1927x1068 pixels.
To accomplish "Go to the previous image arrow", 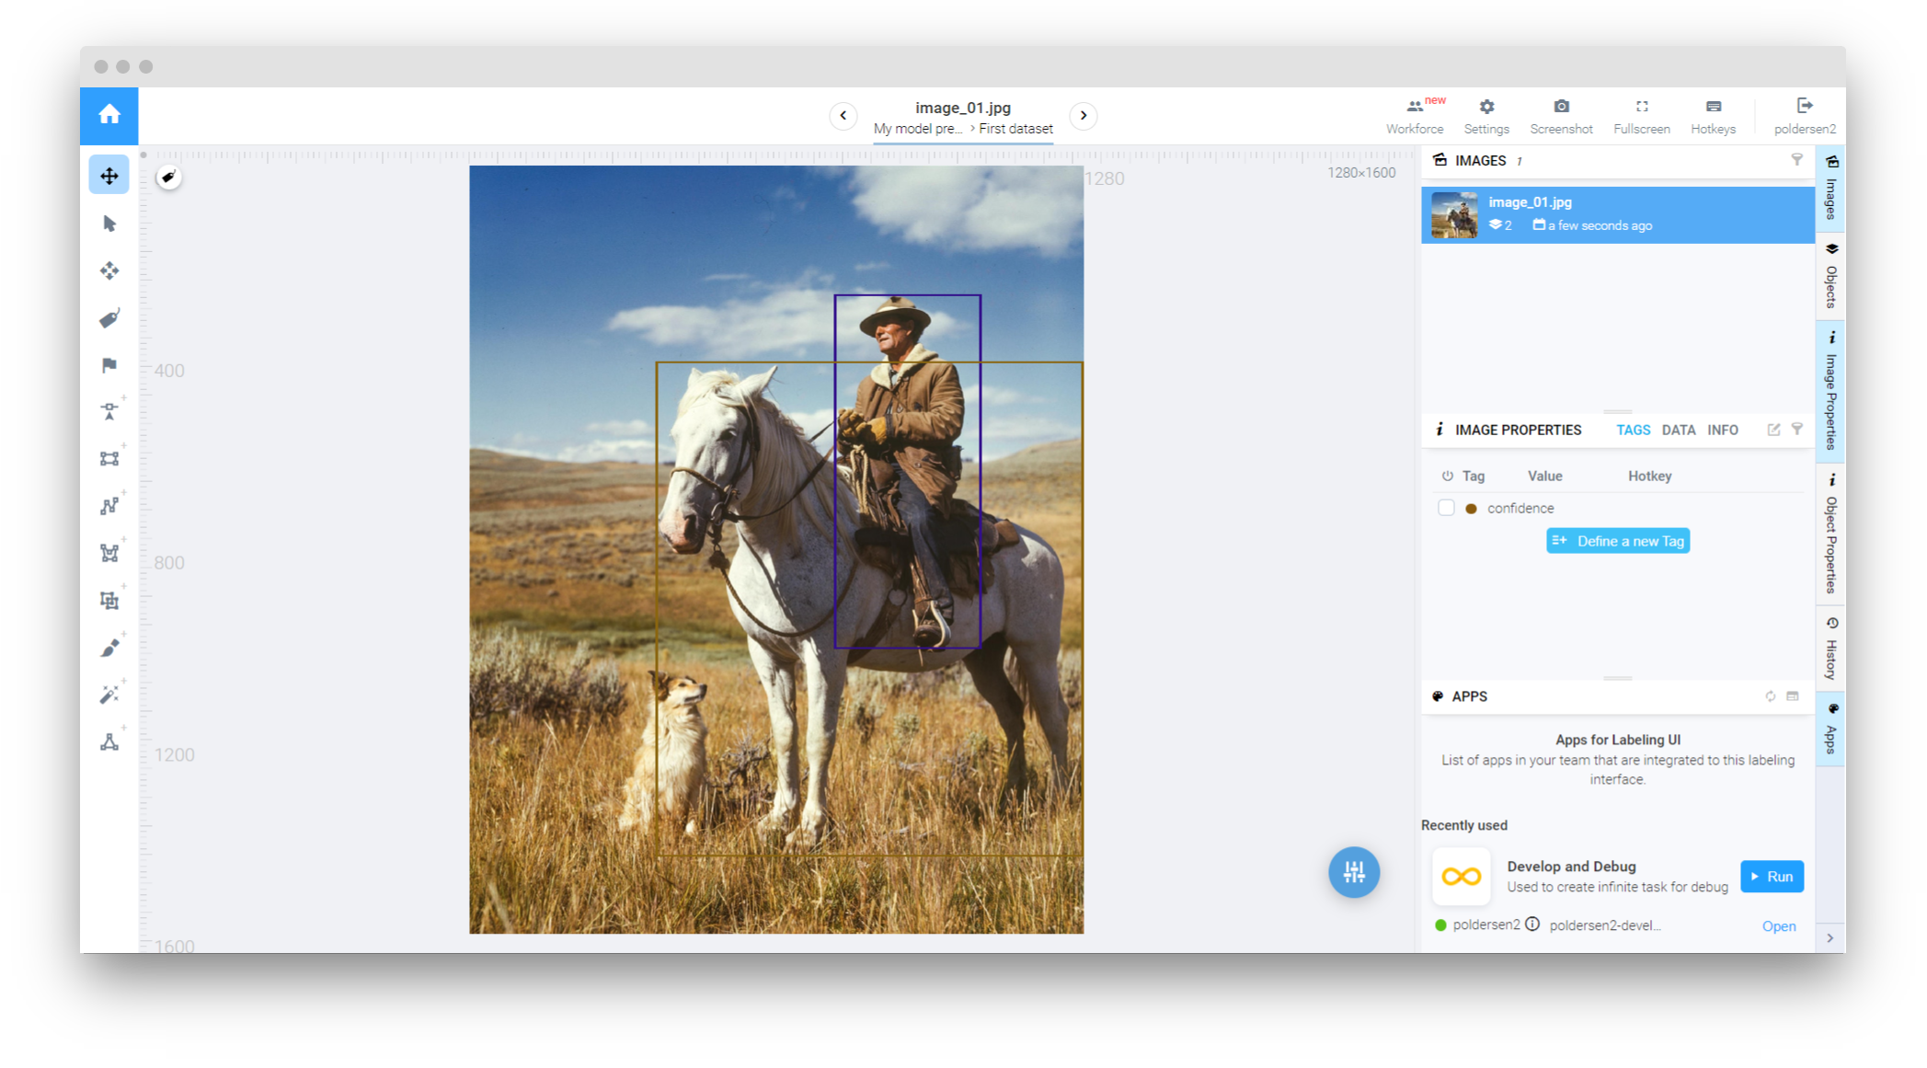I will click(x=843, y=116).
